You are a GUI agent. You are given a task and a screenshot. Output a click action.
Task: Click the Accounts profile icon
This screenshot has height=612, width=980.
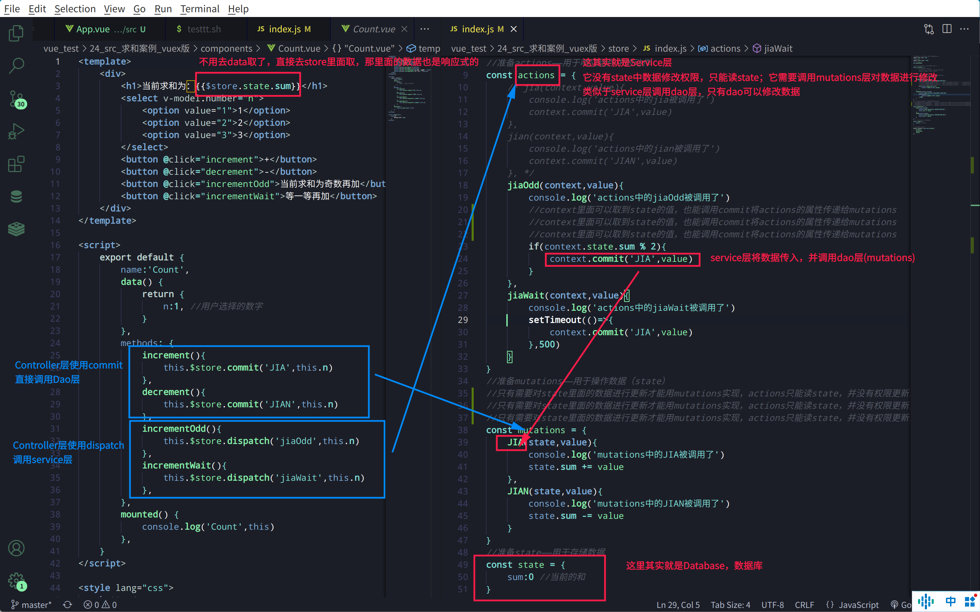[x=16, y=548]
